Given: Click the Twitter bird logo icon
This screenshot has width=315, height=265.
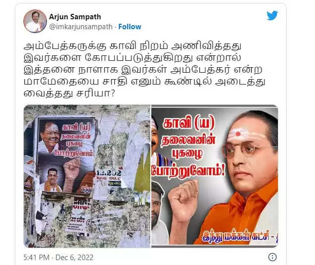Looking at the screenshot, I should tap(272, 16).
